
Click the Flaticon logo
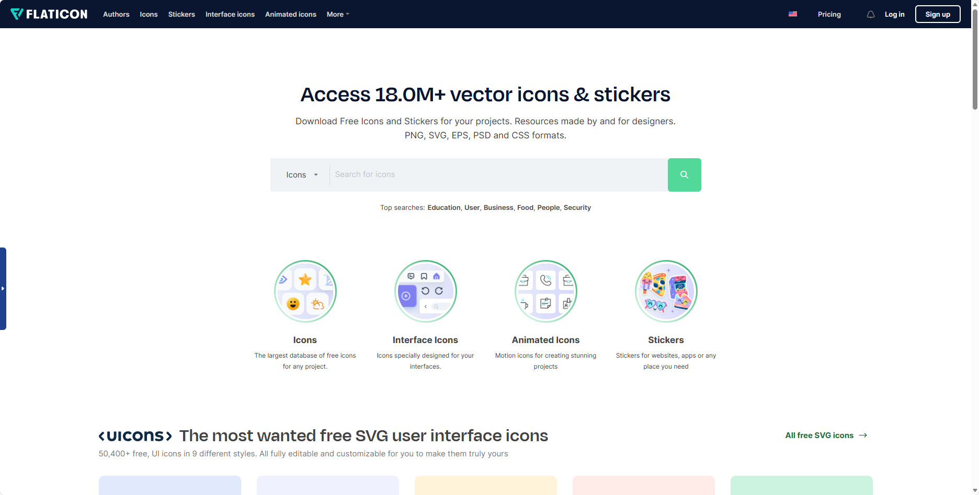[49, 14]
